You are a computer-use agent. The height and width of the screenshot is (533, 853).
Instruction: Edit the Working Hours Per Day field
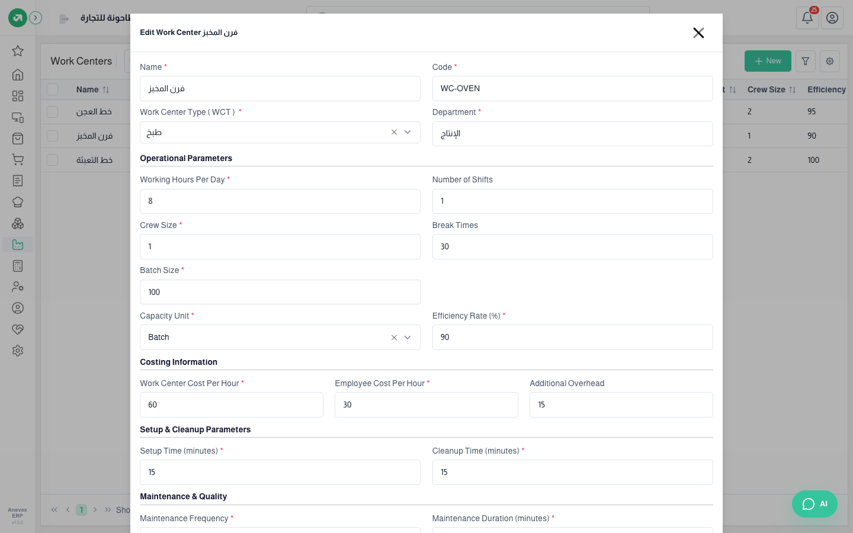click(280, 201)
